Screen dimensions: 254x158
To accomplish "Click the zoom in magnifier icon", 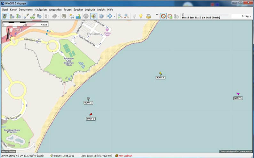I will click(x=120, y=16).
